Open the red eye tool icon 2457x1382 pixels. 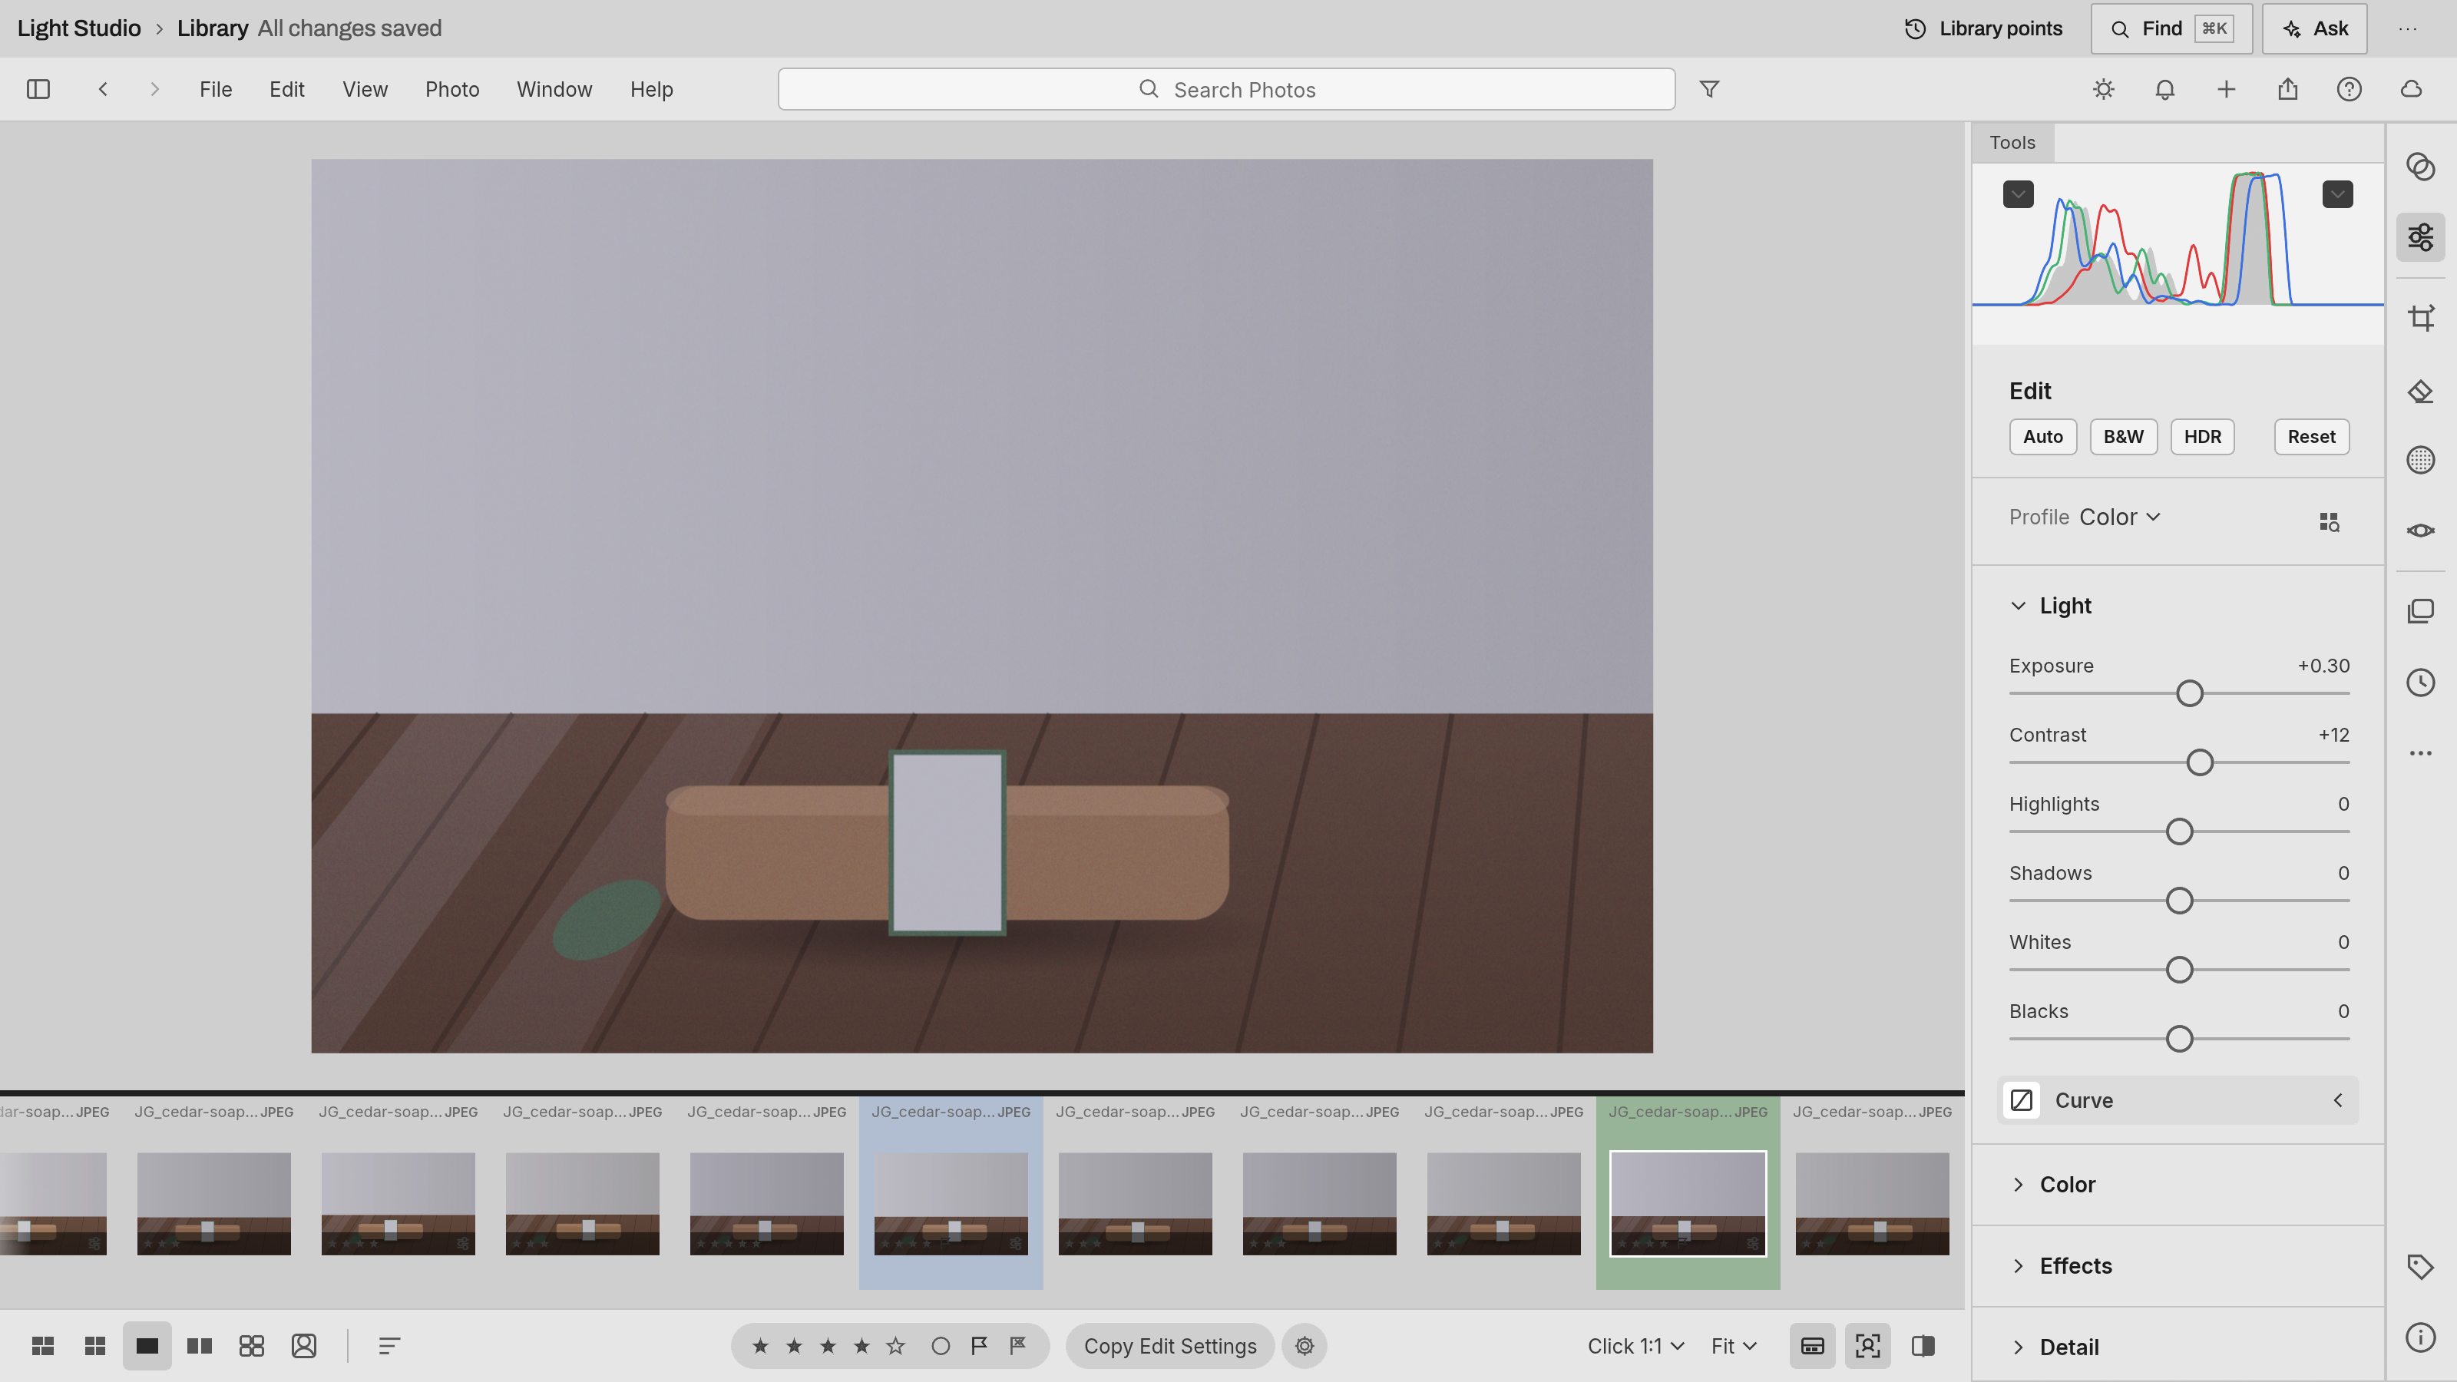coord(2421,531)
